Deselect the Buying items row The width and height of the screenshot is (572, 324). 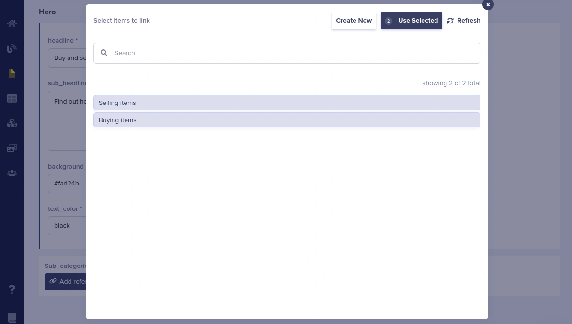(286, 120)
